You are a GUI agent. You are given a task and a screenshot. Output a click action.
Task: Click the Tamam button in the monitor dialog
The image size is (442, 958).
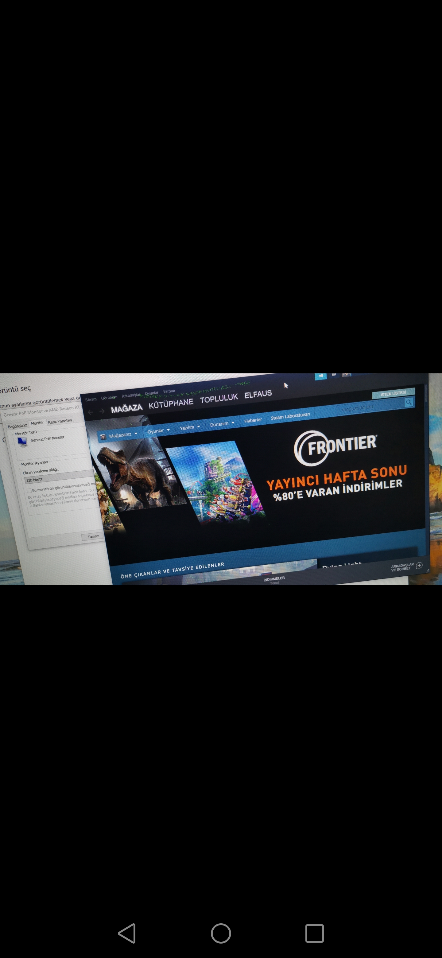tap(93, 536)
